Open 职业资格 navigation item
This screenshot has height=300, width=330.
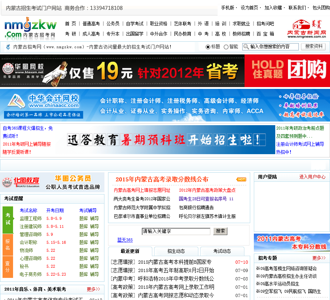pyautogui.click(x=159, y=24)
